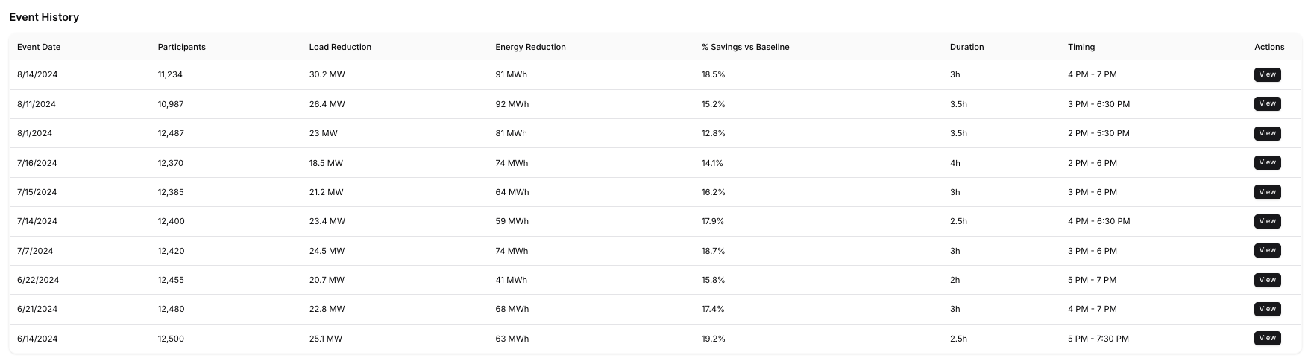
Task: Click the 30.2 MW load reduction cell
Action: (327, 74)
